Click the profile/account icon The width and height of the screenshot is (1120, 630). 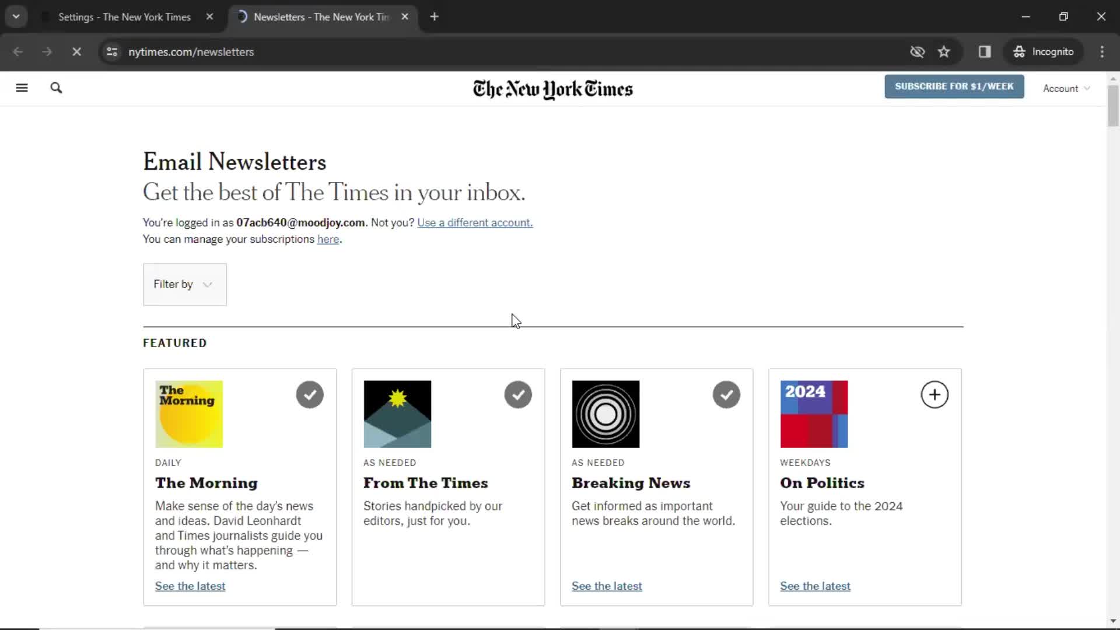(x=1066, y=87)
